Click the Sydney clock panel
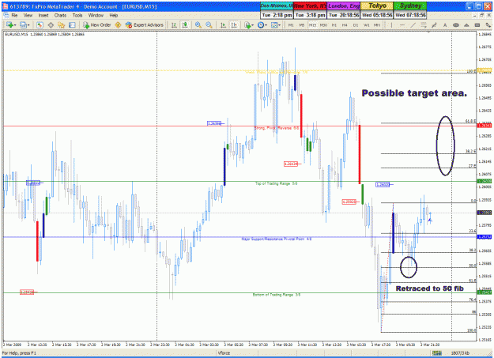 click(x=410, y=10)
